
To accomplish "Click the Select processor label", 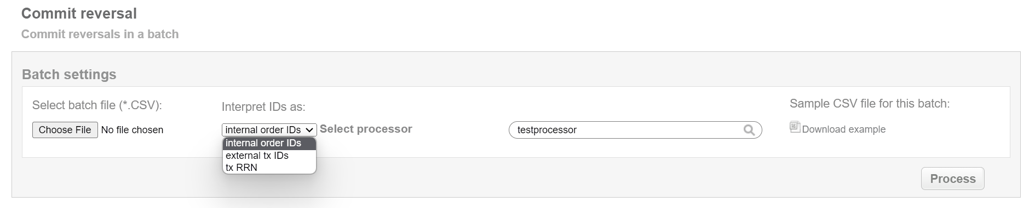I will 366,129.
